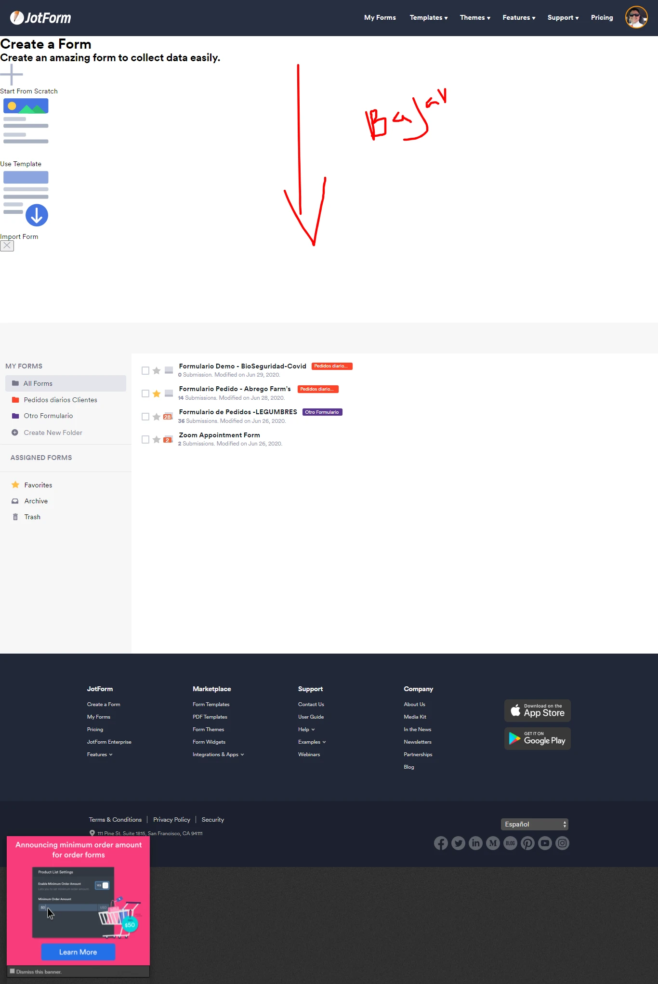Screen dimensions: 658x984
Task: Open Archive in sidebar
Action: [36, 501]
